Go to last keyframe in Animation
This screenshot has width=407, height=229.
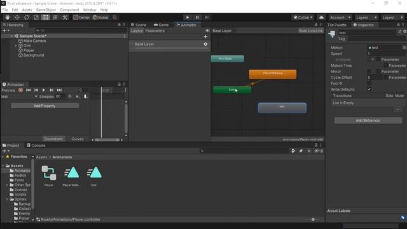59,90
